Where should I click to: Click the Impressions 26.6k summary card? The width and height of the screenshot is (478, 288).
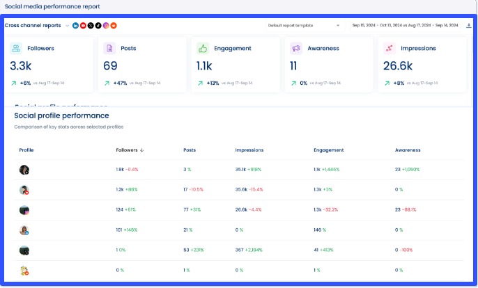(x=424, y=65)
